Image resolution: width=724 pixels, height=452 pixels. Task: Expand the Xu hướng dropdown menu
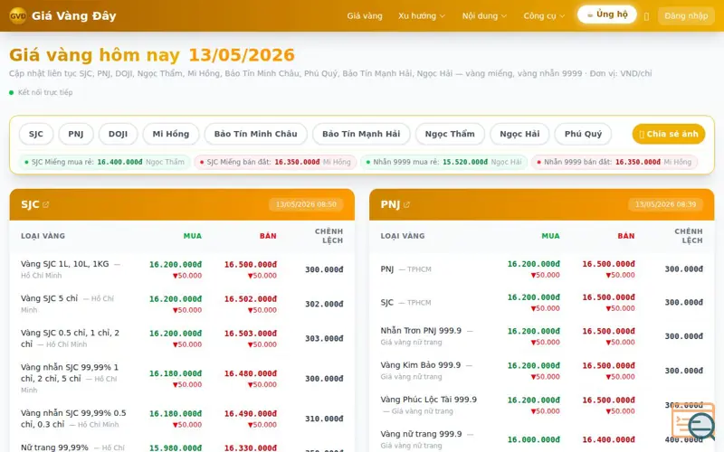tap(421, 15)
